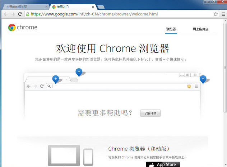Click the 需要更多帮助吗？ text
The height and width of the screenshot is (167, 227).
click(105, 113)
